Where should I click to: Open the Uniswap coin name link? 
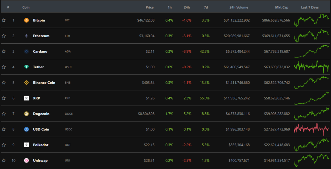(x=40, y=161)
